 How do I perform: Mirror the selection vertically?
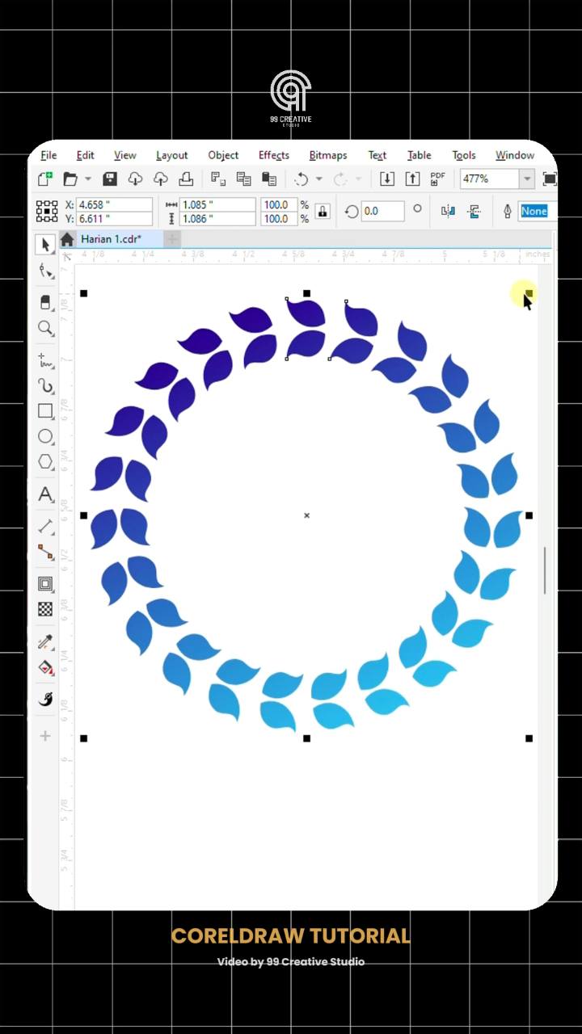474,212
